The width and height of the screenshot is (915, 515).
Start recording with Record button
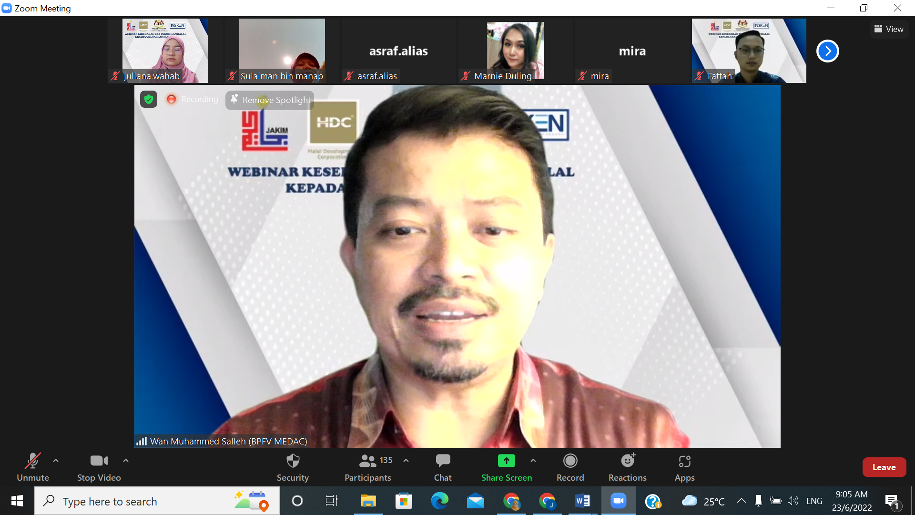[x=570, y=467]
